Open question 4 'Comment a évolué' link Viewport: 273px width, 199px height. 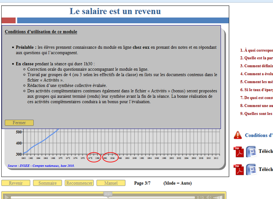coord(256,74)
